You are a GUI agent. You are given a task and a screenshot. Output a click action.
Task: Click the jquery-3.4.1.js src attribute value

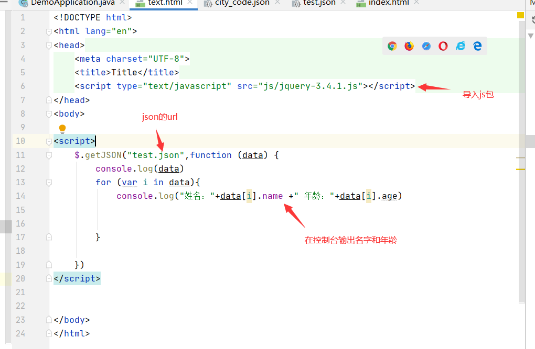tap(311, 86)
